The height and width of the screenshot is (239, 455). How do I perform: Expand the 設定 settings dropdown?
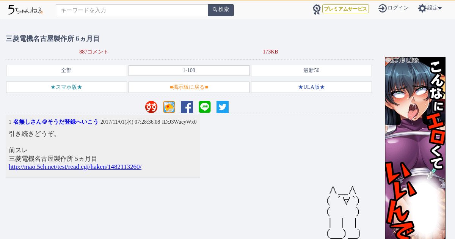tap(435, 8)
